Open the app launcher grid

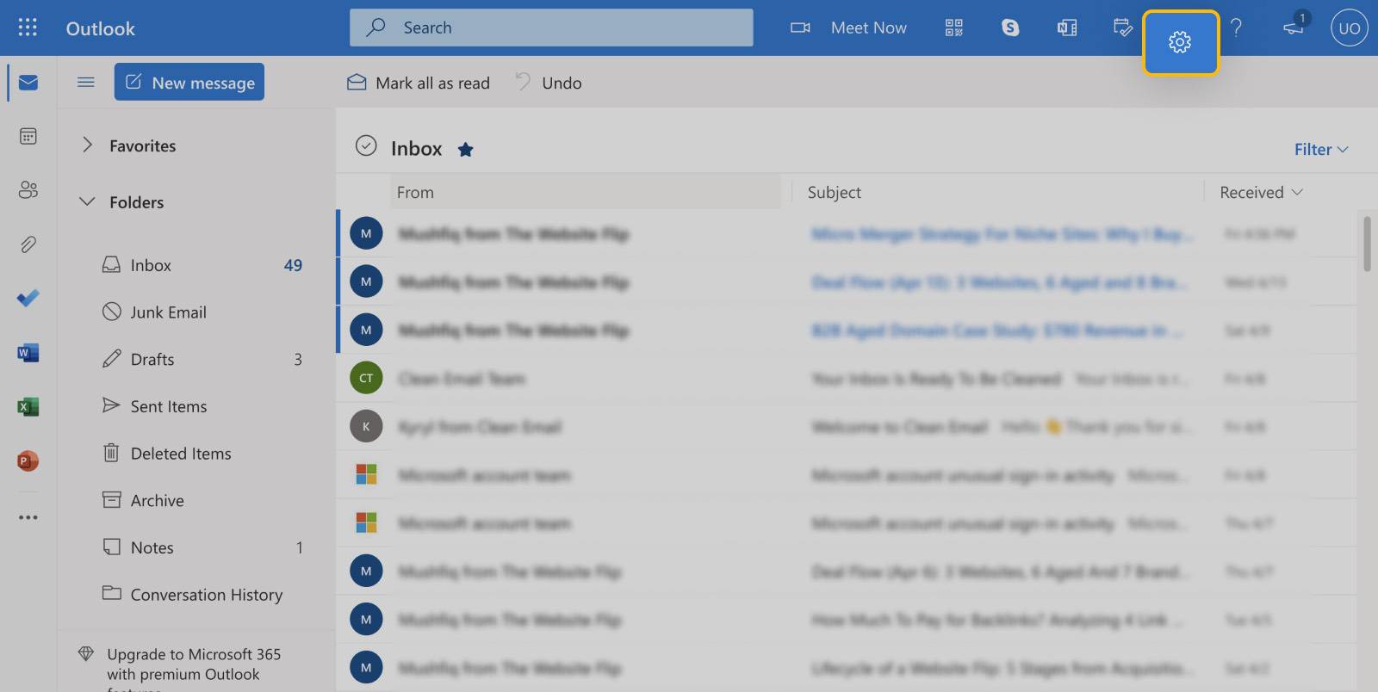click(x=28, y=28)
